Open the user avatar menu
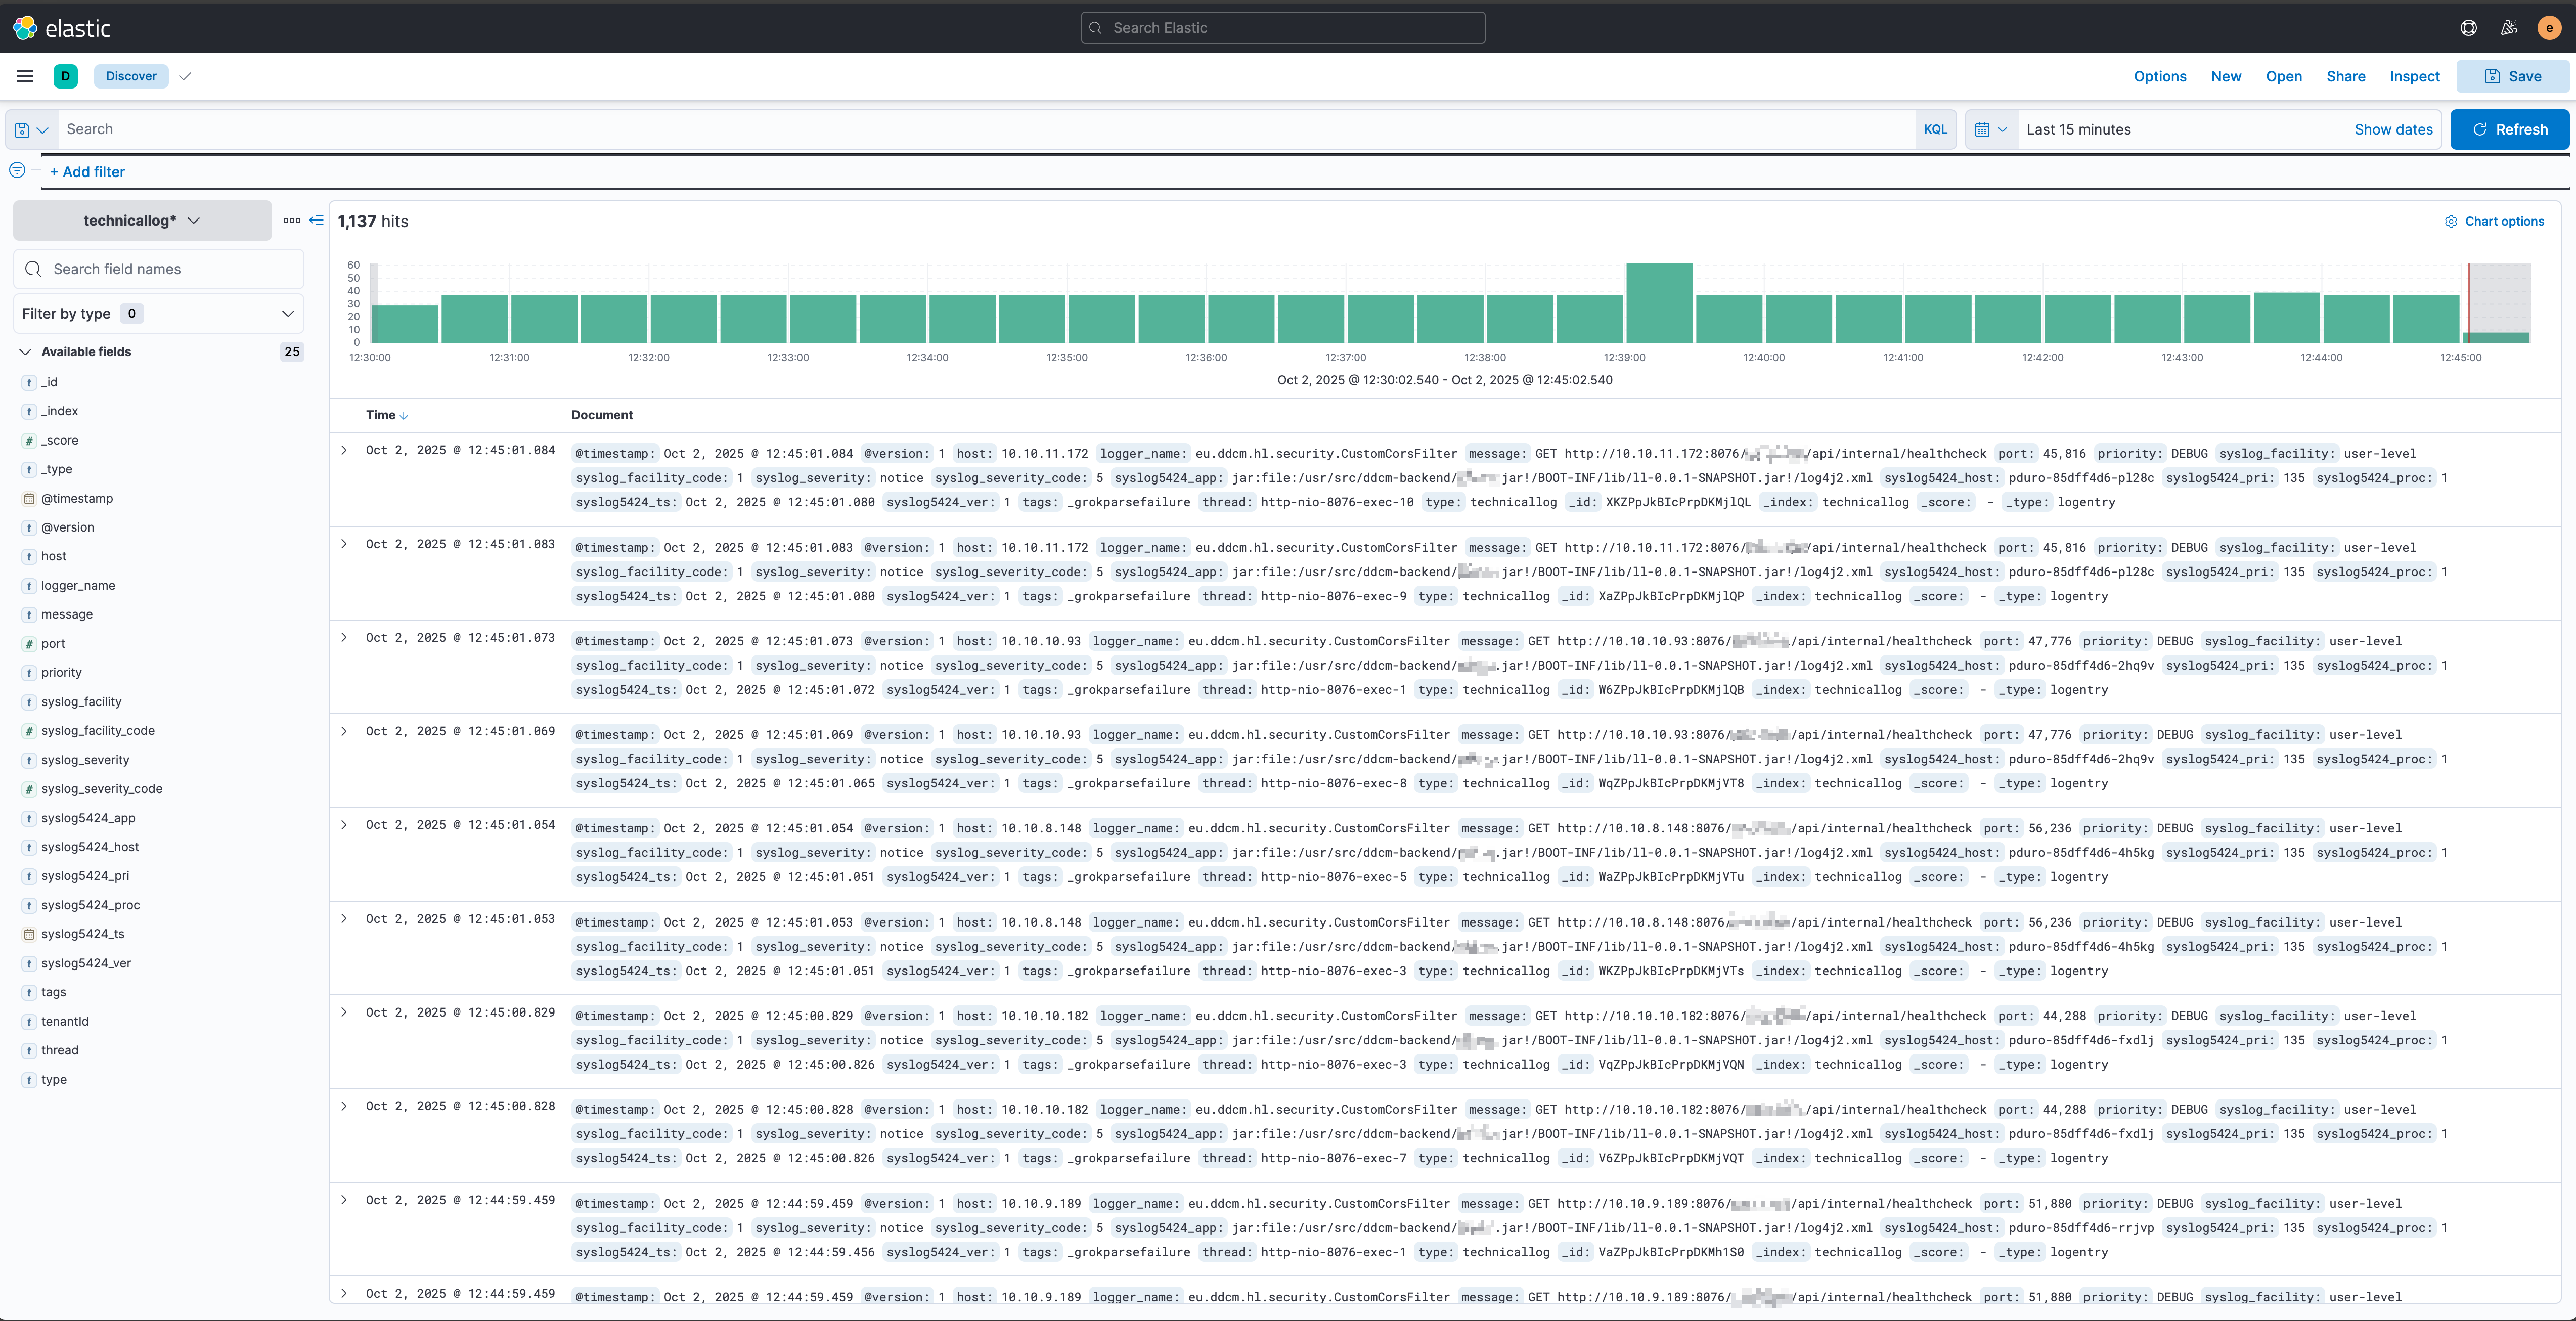The height and width of the screenshot is (1321, 2576). 2549,28
